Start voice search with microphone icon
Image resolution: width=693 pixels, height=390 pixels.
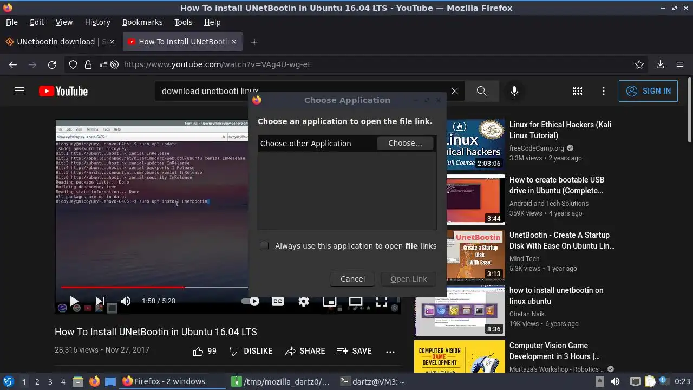pyautogui.click(x=514, y=91)
